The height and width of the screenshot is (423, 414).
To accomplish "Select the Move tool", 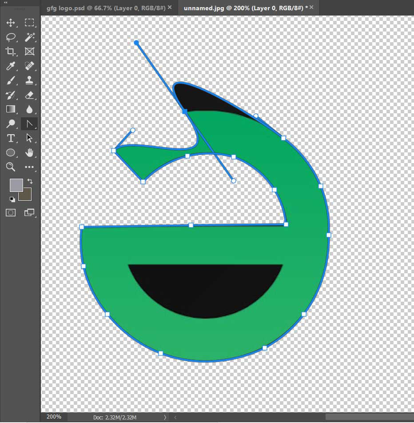I will click(x=11, y=23).
